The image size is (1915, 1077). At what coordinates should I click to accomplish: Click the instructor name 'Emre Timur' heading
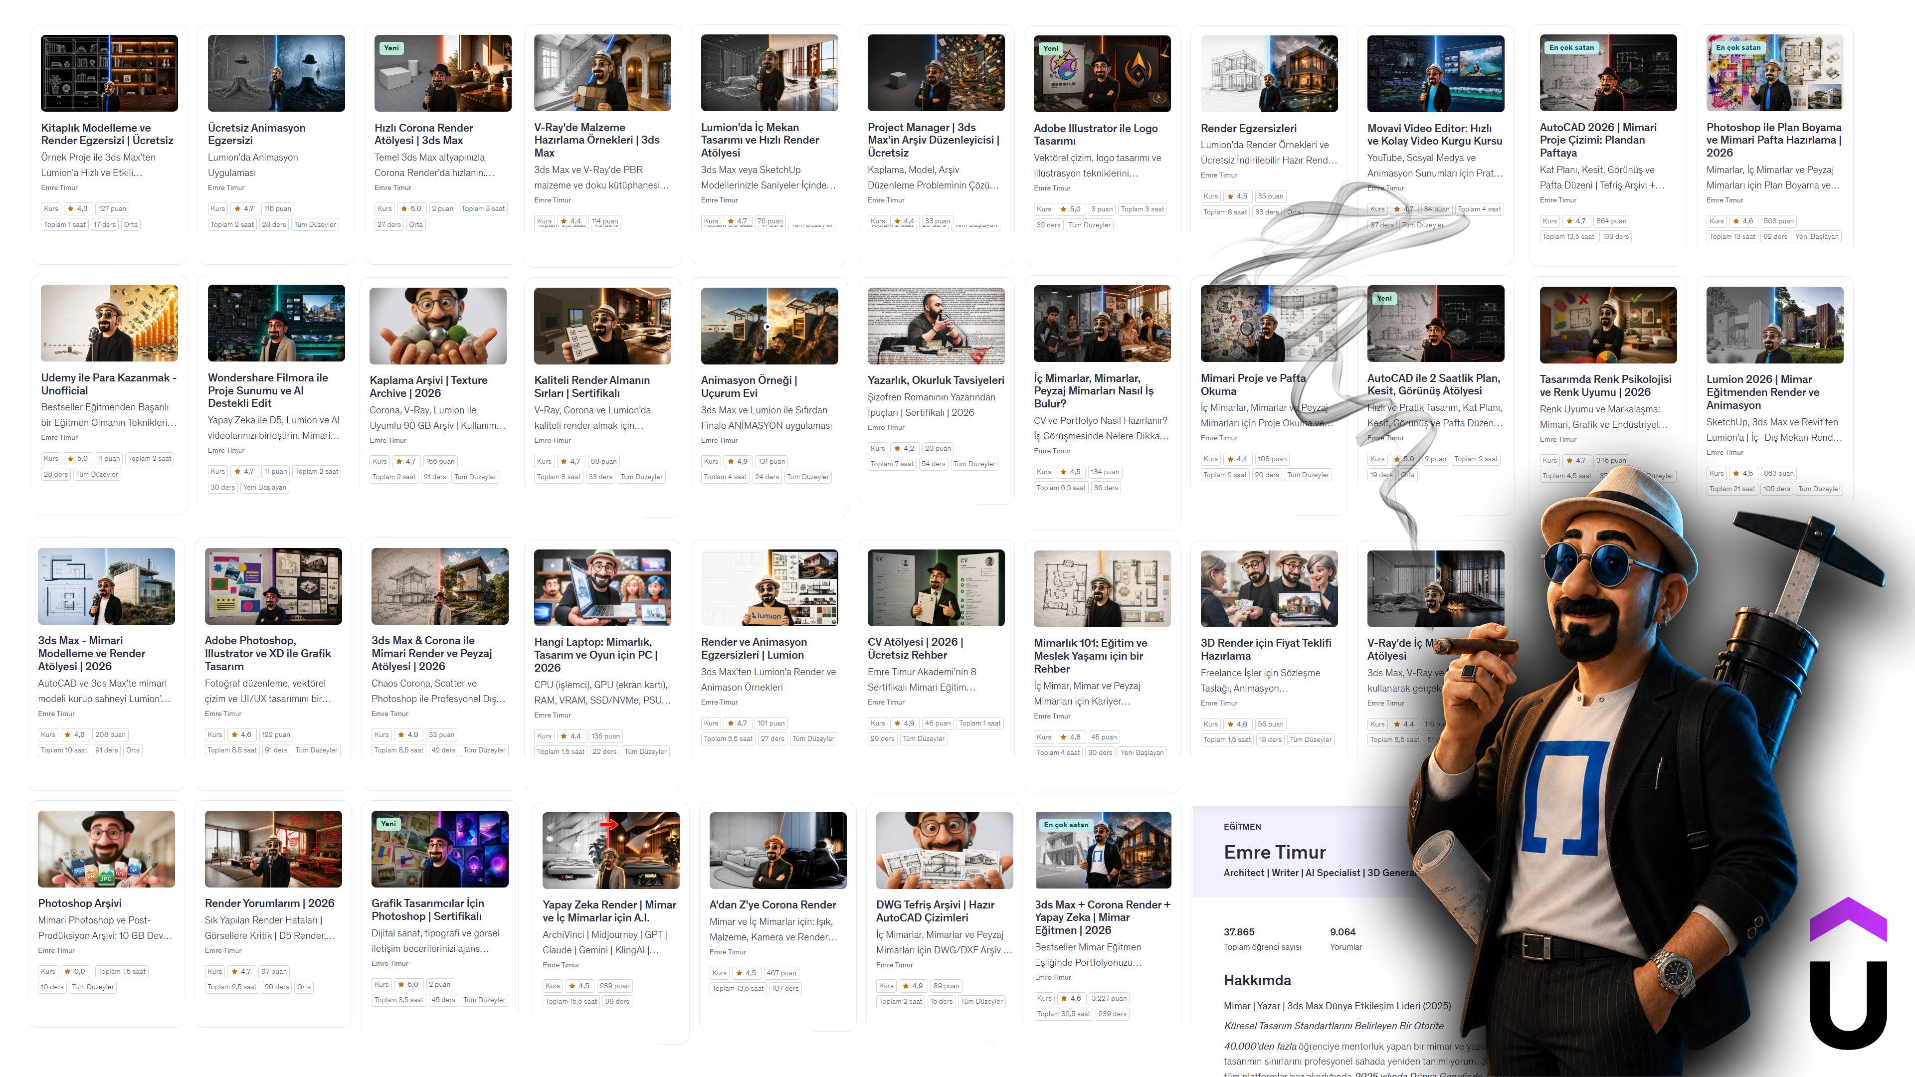tap(1275, 852)
